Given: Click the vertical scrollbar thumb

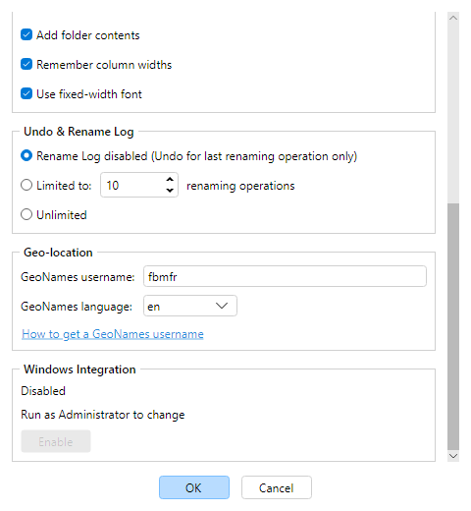Looking at the screenshot, I should point(453,326).
